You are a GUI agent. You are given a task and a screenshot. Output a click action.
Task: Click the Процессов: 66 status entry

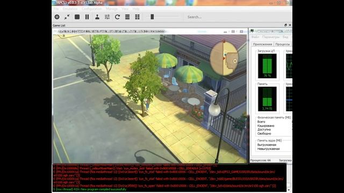click(260, 160)
